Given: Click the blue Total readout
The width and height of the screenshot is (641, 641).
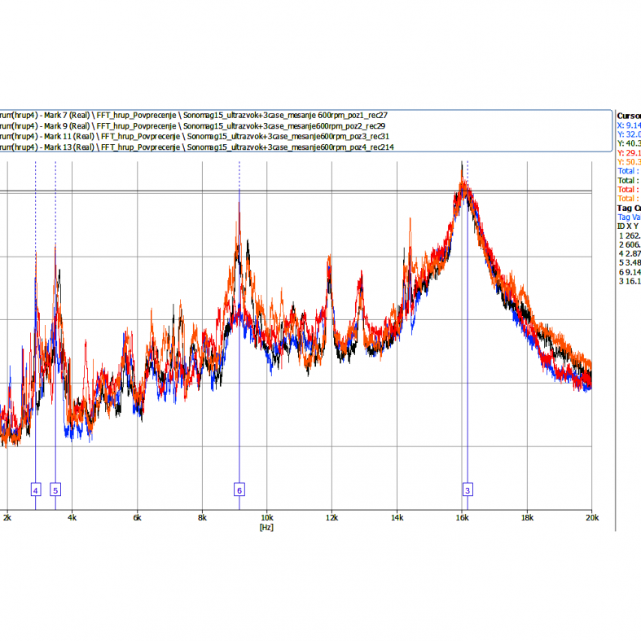Looking at the screenshot, I should point(629,171).
